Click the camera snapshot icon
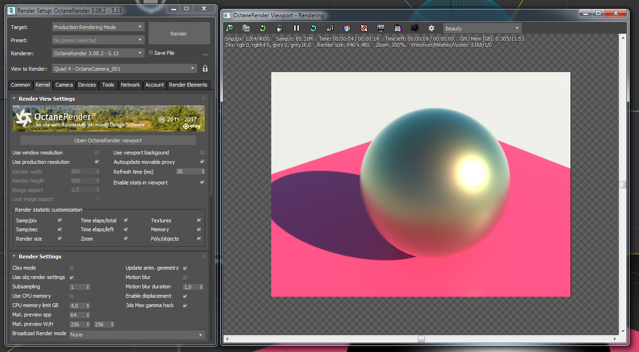This screenshot has height=352, width=639. [415, 29]
